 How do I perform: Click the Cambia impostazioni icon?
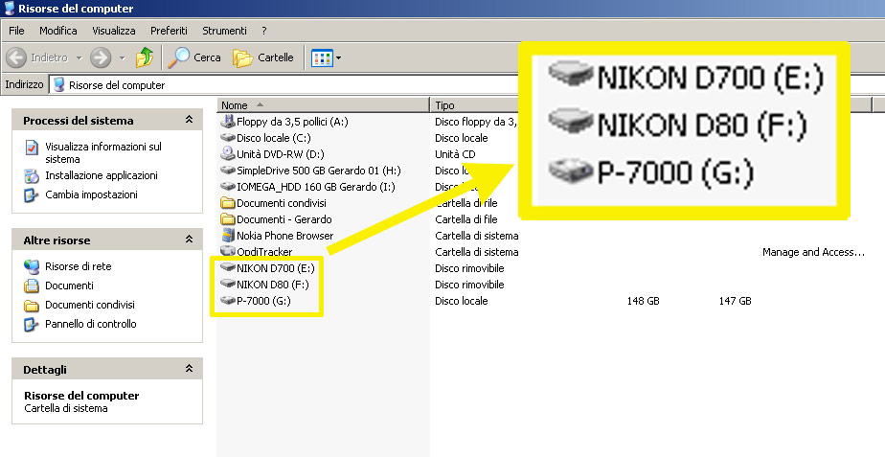[x=32, y=194]
